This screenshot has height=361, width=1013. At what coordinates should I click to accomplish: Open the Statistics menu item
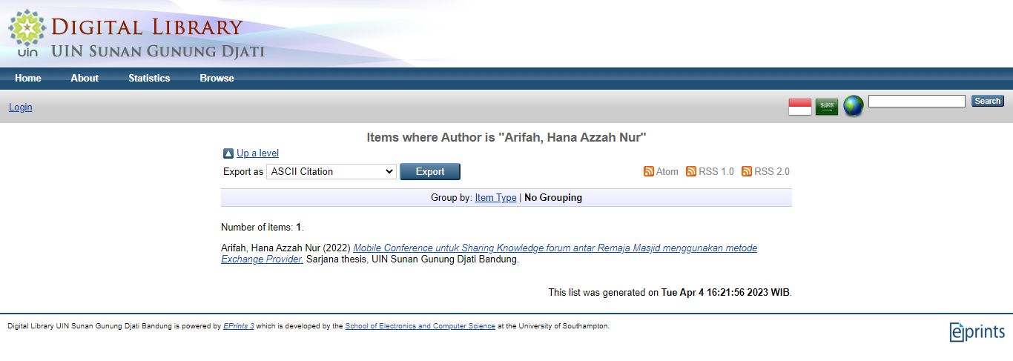149,78
